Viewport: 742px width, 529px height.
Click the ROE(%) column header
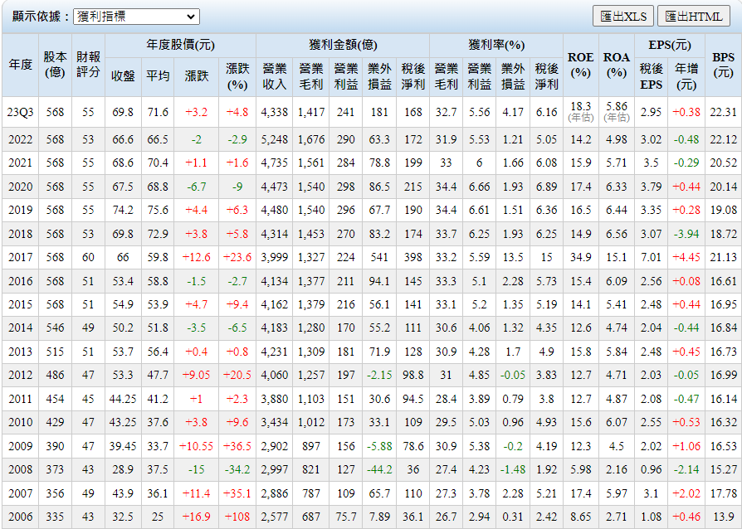(x=580, y=65)
